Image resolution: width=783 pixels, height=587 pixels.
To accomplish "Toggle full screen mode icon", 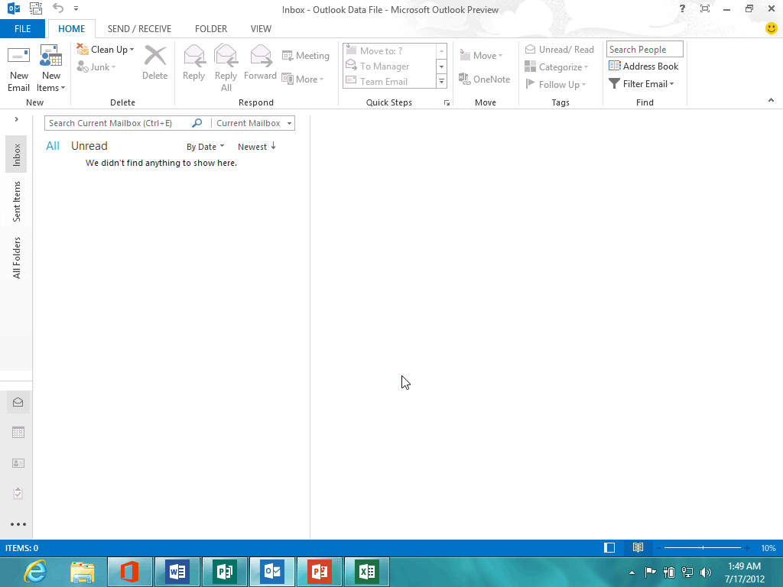I will point(704,8).
